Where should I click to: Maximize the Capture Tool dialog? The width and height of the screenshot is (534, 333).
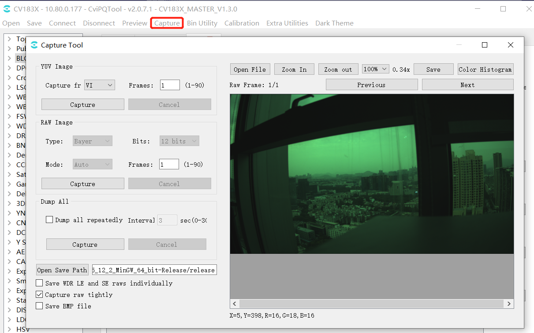pyautogui.click(x=485, y=45)
